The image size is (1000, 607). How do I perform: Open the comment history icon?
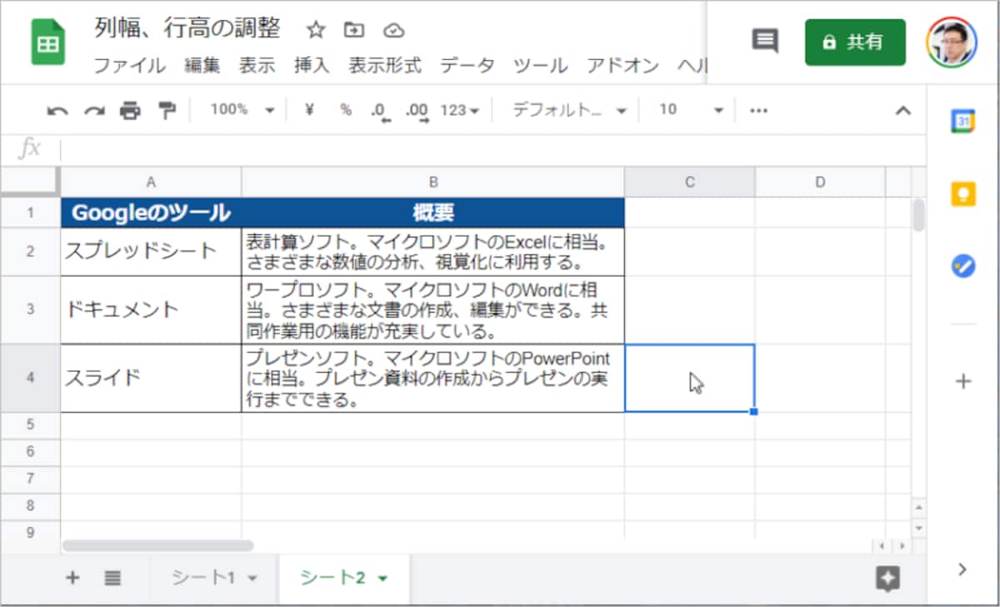click(765, 41)
